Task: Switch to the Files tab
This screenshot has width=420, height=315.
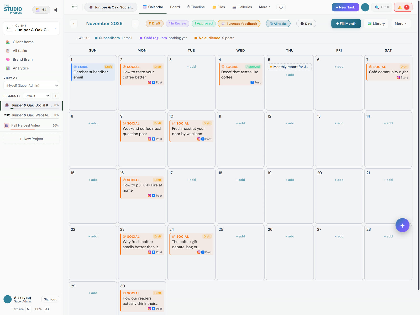Action: [219, 7]
